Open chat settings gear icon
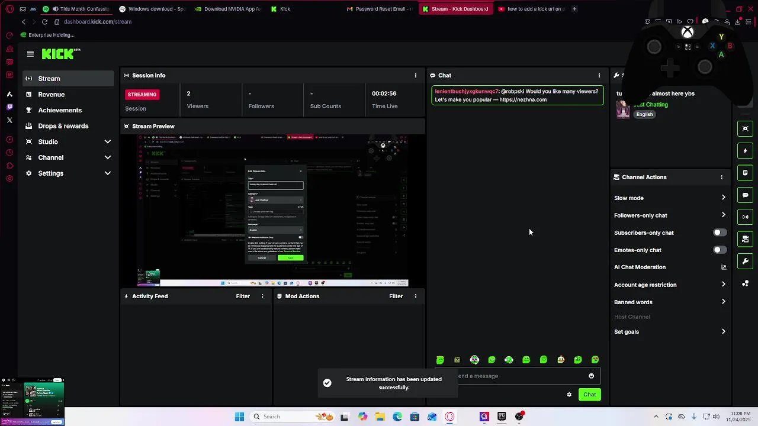This screenshot has height=426, width=758. click(x=569, y=395)
